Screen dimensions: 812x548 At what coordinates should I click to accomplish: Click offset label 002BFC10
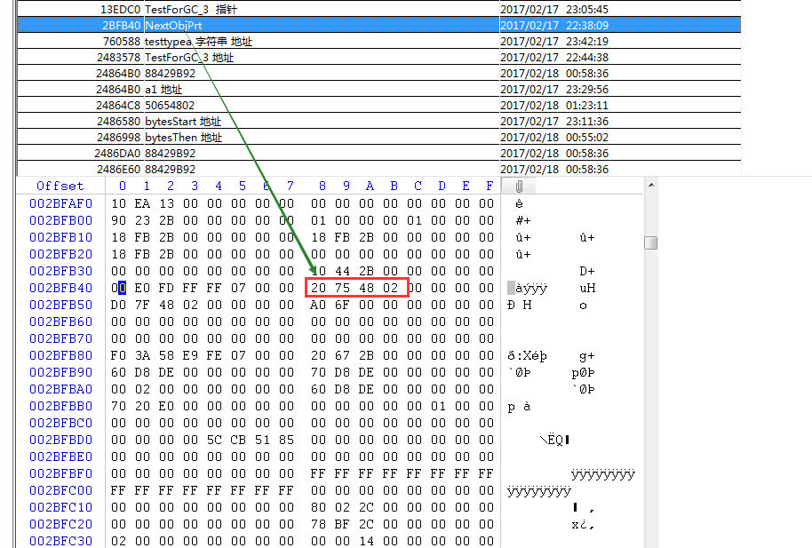coord(60,507)
